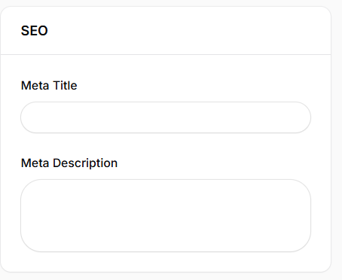This screenshot has width=342, height=280.
Task: Click the "SEO" title text
Action: 35,31
